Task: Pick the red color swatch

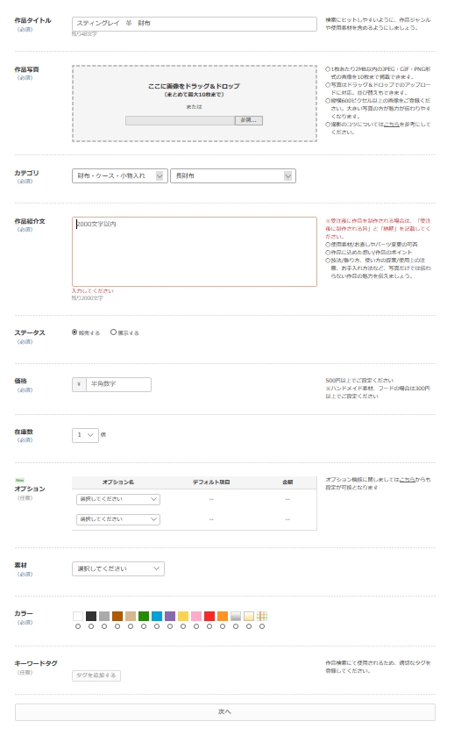Action: (x=209, y=616)
